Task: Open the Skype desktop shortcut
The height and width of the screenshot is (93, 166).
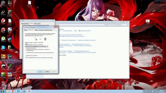Action: 3,48
